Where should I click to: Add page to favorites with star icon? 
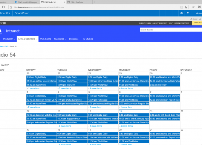[186, 7]
